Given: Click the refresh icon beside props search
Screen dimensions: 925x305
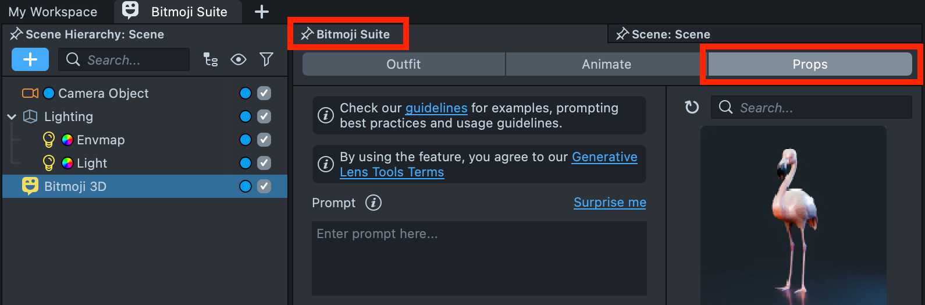Looking at the screenshot, I should pos(692,107).
